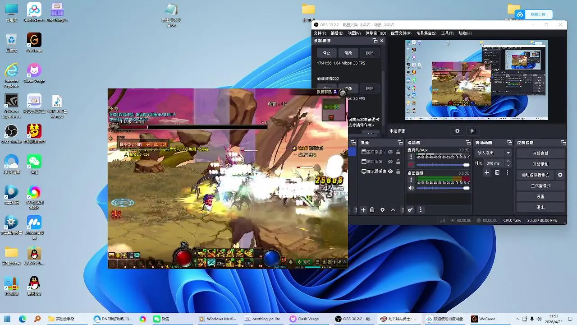Open the 文件(F) menu
This screenshot has width=577, height=325.
tap(320, 33)
